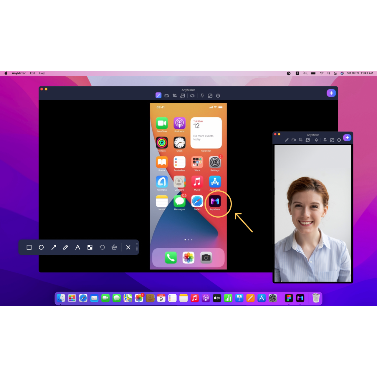
Task: Open the Edit menu
Action: pos(32,73)
